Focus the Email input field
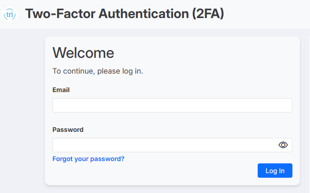 pos(172,105)
